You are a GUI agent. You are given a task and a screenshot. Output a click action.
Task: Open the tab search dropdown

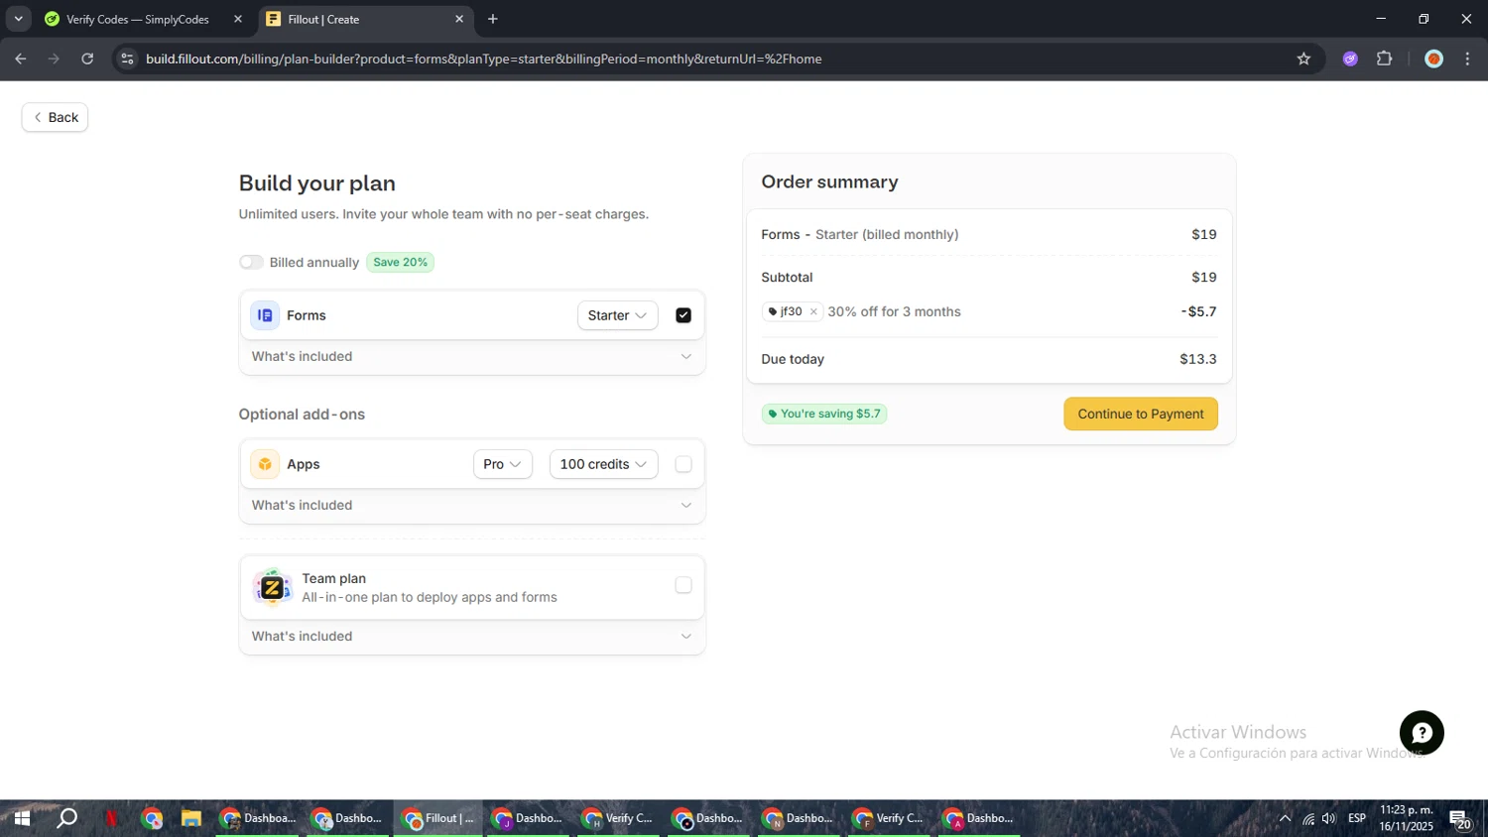(x=18, y=19)
